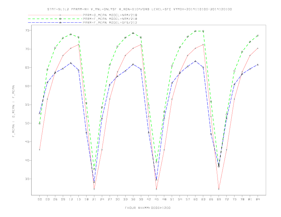
Task: Select legend entry PARM=O_MEAN MODEL=NAM/218
Action: [x=110, y=15]
